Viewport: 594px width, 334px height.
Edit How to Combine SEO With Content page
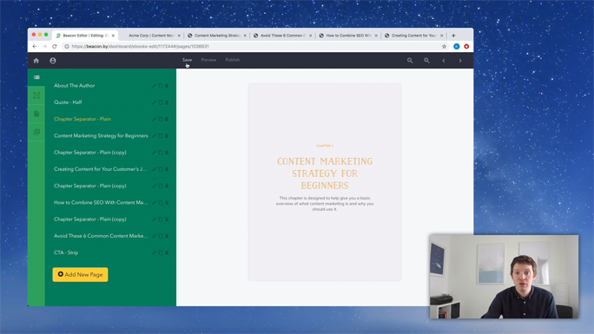pyautogui.click(x=155, y=203)
